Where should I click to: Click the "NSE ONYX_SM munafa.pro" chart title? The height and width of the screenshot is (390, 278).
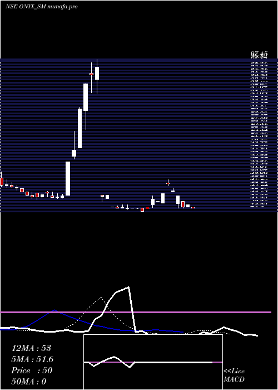coord(42,7)
